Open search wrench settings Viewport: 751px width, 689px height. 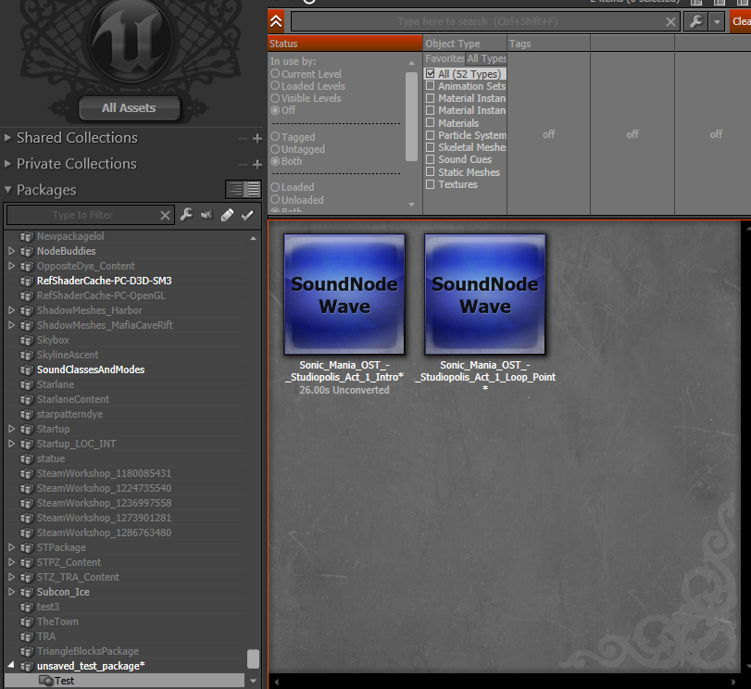[x=696, y=21]
